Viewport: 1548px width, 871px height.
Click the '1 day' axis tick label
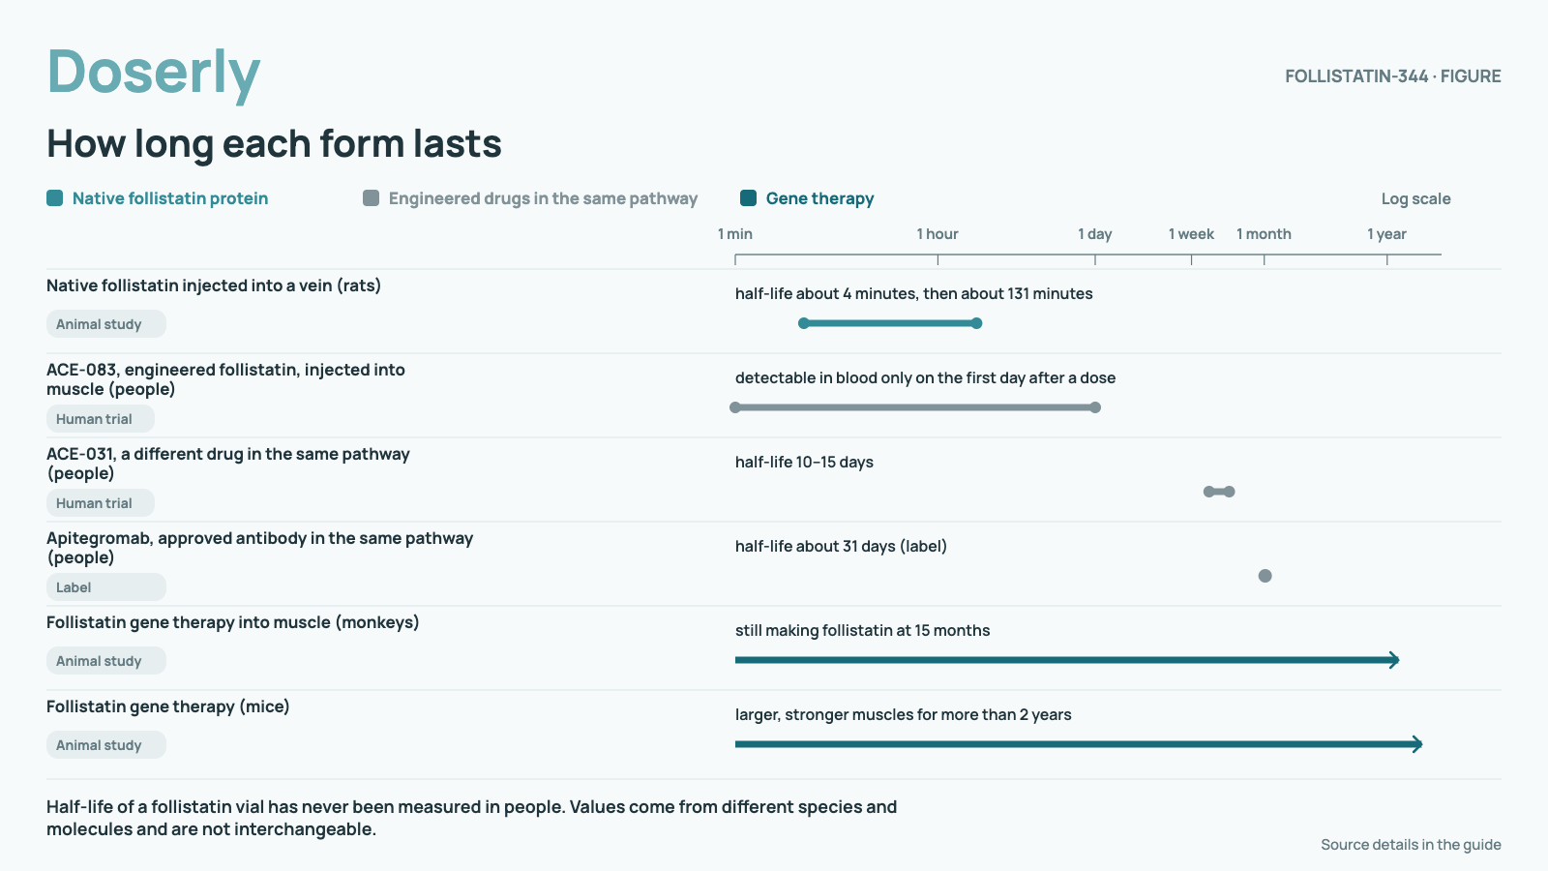pyautogui.click(x=1095, y=234)
